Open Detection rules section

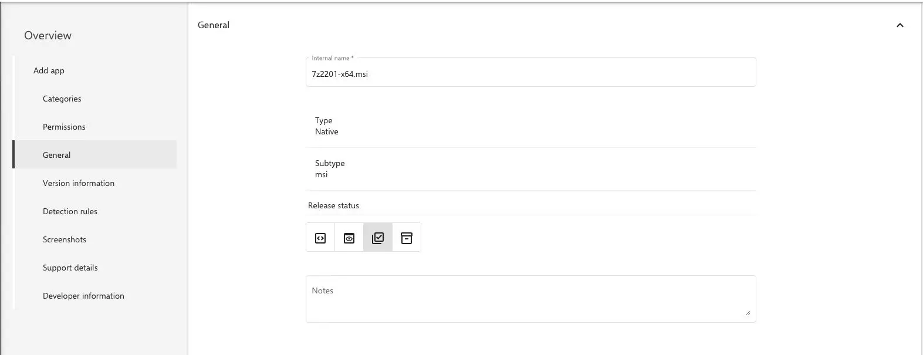70,211
